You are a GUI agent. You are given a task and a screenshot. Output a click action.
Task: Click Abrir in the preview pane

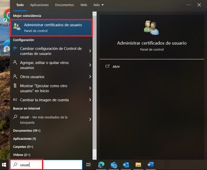coord(116,67)
